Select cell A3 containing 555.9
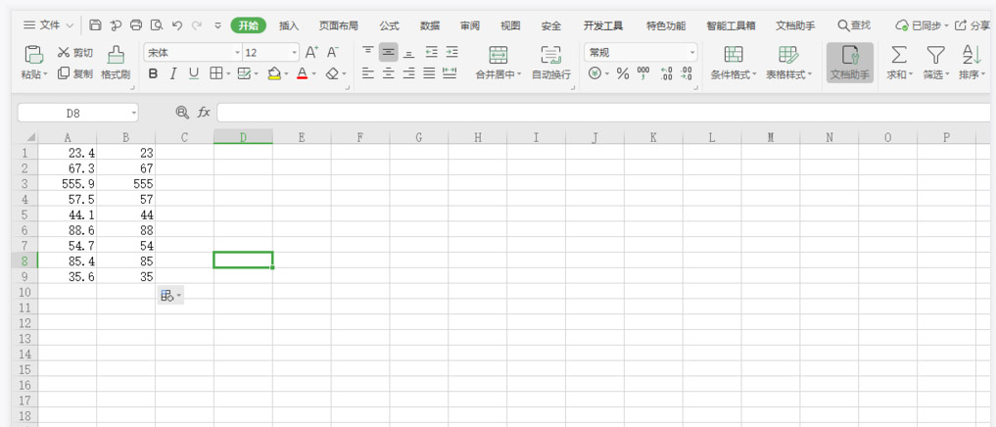Screen dimensions: 996x427 tap(67, 183)
